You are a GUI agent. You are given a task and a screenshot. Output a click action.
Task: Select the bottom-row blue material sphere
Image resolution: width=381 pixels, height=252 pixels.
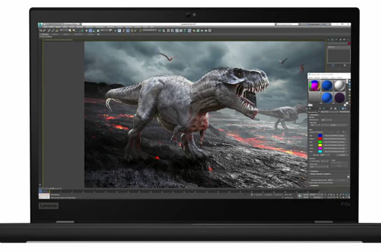pos(327,98)
